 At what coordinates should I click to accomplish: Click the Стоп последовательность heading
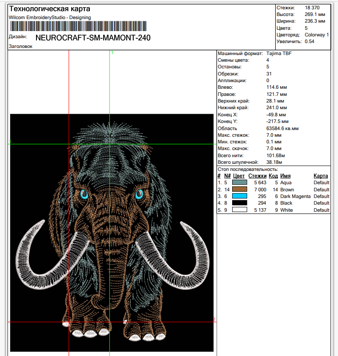[248, 169]
